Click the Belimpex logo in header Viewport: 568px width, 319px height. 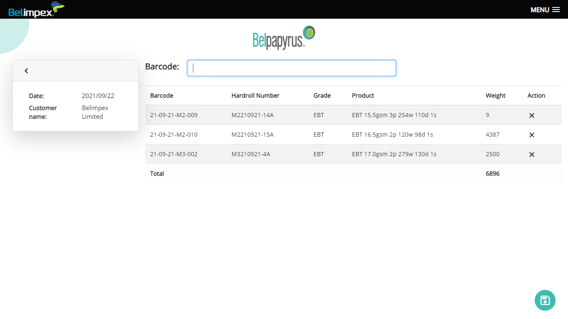36,9
